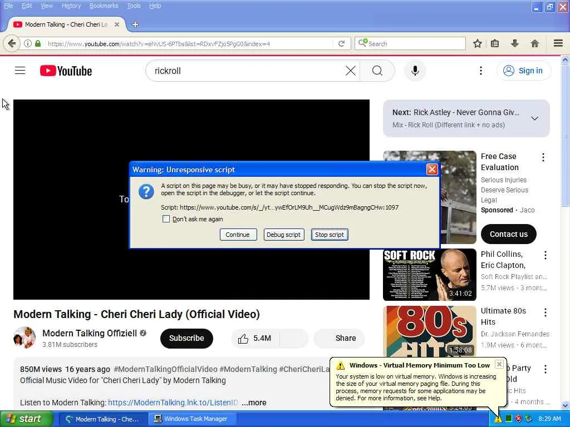This screenshot has width=570, height=427.
Task: Select the Modern Talking - Cheri Cheri browser tab
Action: pyautogui.click(x=66, y=24)
